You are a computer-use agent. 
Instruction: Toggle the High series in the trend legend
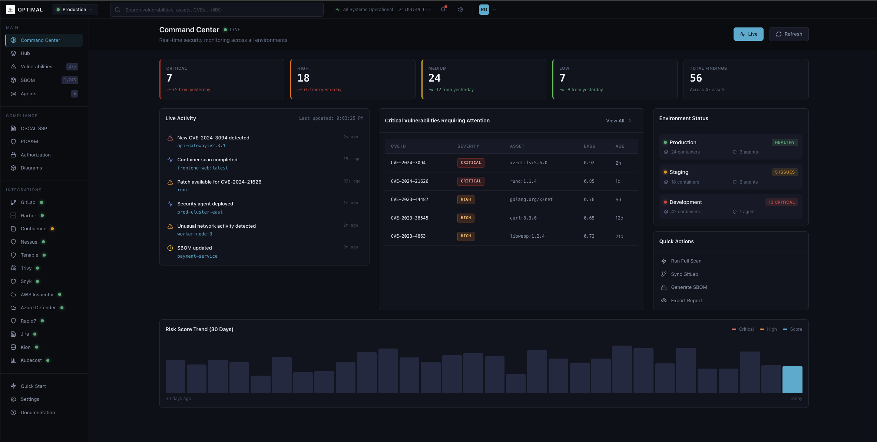[x=768, y=329]
